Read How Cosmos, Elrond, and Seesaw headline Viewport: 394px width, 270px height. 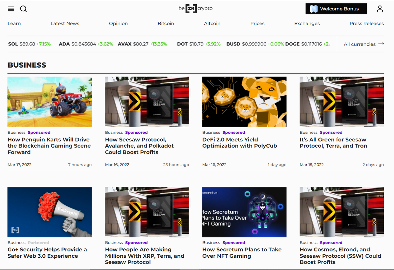(340, 256)
